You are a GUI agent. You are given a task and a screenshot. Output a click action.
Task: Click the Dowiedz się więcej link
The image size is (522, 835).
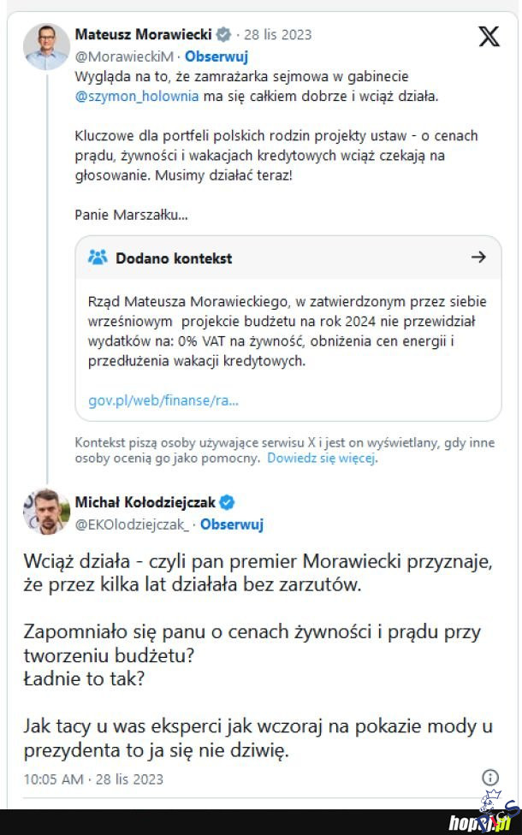[x=321, y=458]
